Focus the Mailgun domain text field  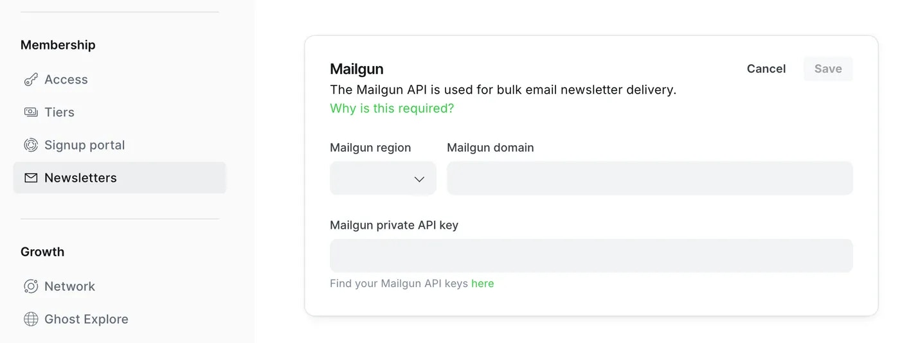click(650, 178)
